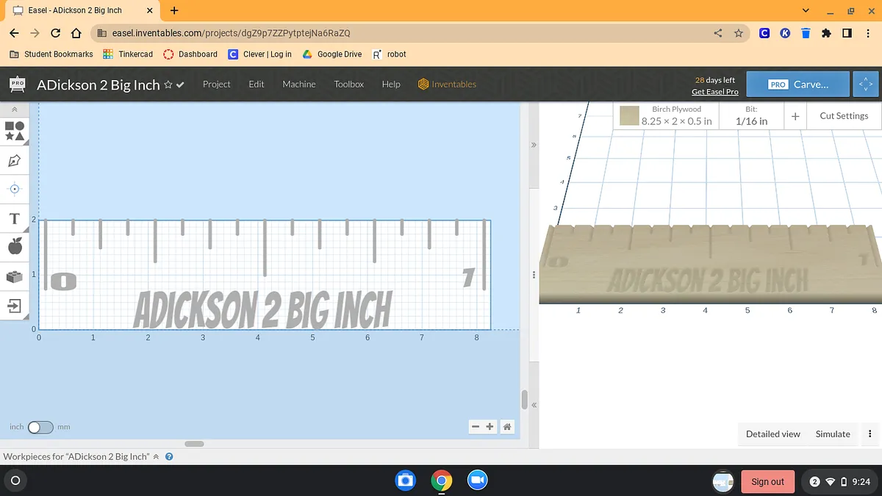
Task: Open the Apps (brick icon) tool
Action: click(15, 276)
